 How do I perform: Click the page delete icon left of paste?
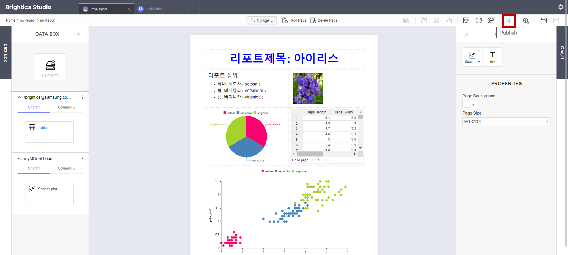(x=407, y=21)
